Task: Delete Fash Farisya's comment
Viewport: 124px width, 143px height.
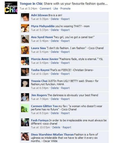Action: pos(56,127)
